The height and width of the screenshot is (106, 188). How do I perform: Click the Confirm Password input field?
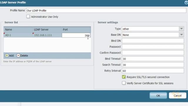click(x=153, y=53)
